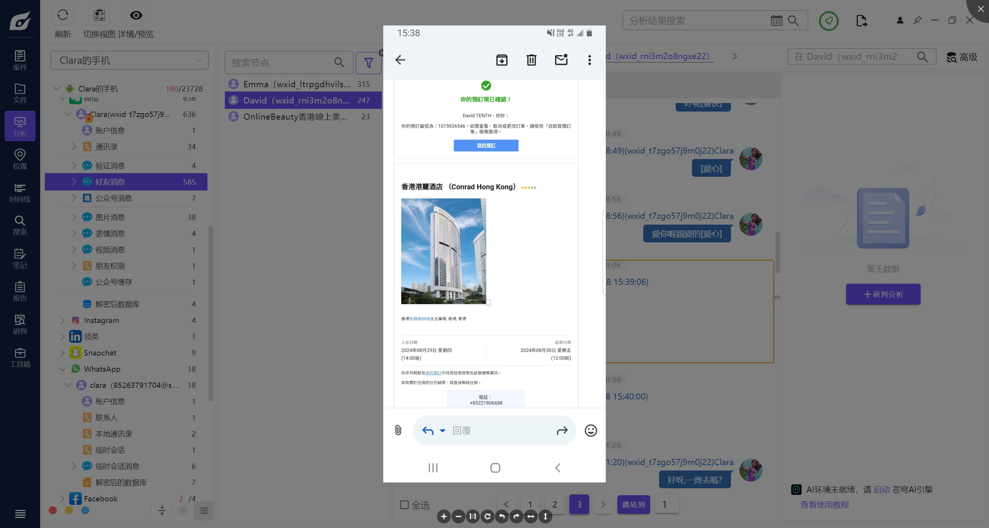Select the 图片消息 tree item

click(x=110, y=217)
